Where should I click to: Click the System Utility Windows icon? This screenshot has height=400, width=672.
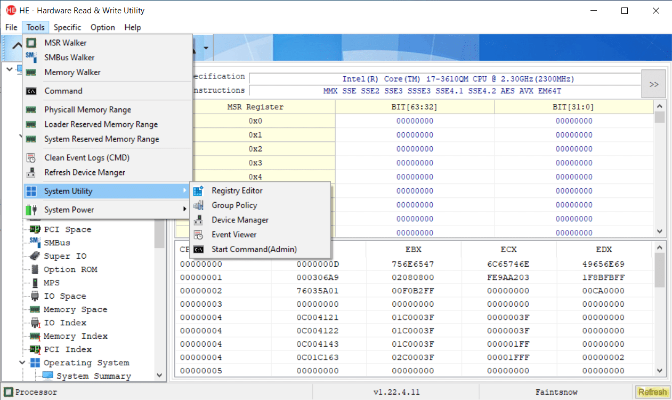pyautogui.click(x=31, y=191)
